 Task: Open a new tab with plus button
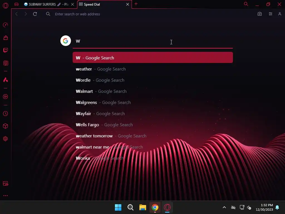pyautogui.click(x=136, y=4)
